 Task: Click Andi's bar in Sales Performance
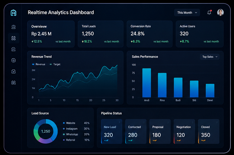pyautogui.click(x=147, y=83)
